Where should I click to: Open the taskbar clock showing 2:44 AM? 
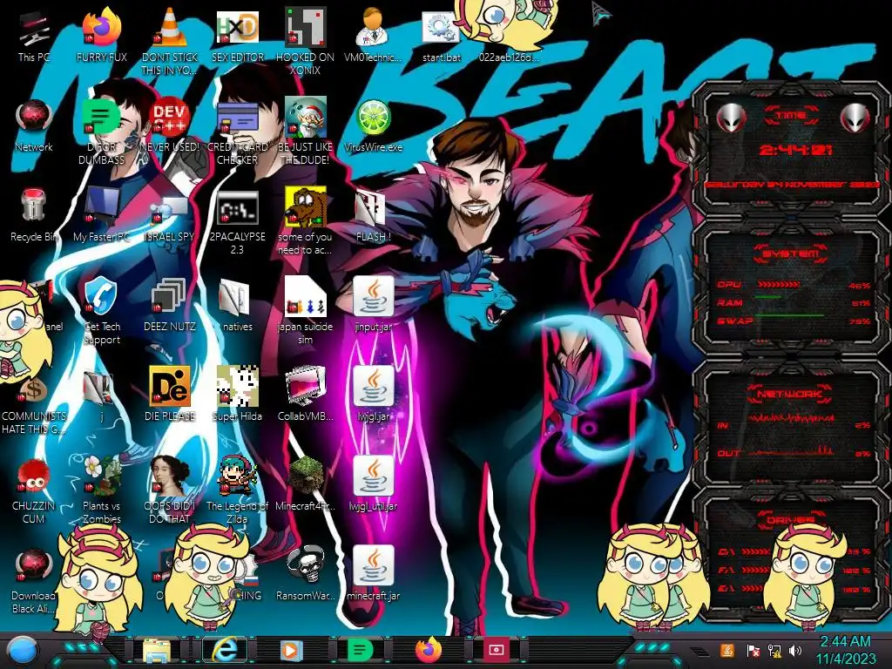(x=845, y=650)
